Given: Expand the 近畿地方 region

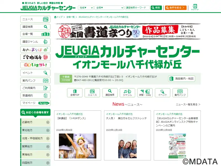Looking at the screenshot, I should tap(35, 122).
